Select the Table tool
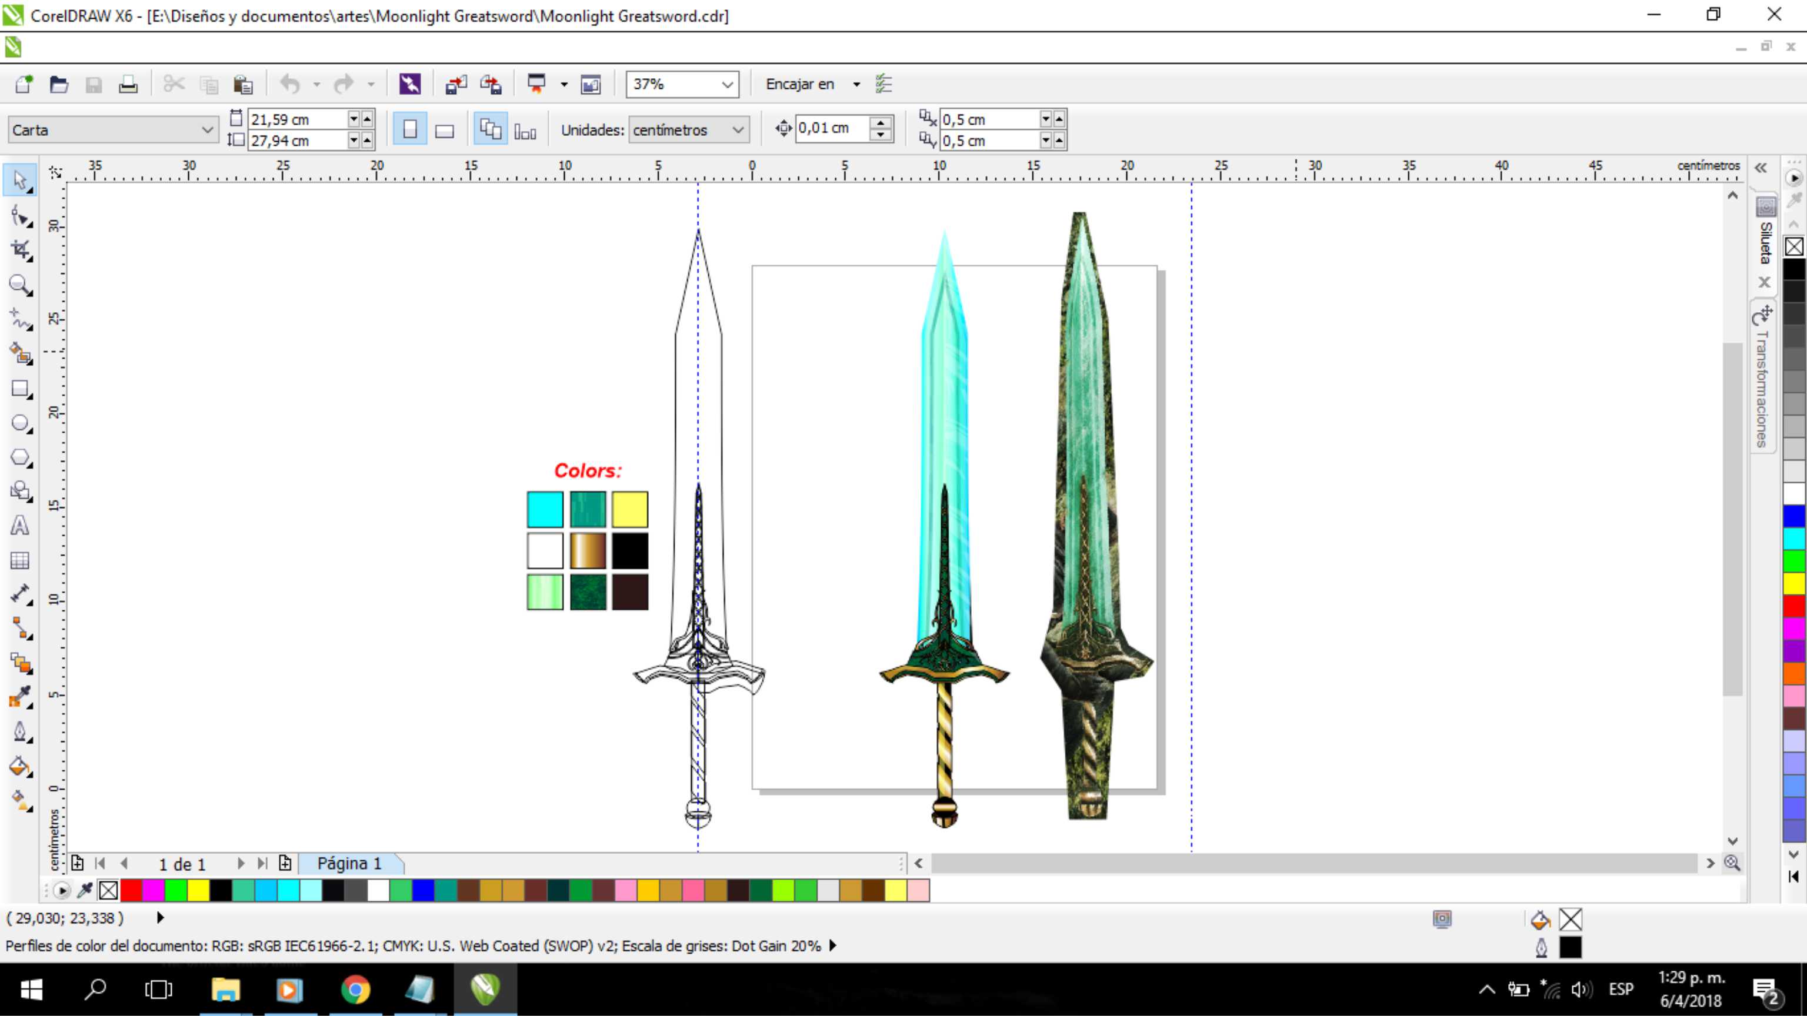Image resolution: width=1807 pixels, height=1016 pixels. pos(21,560)
